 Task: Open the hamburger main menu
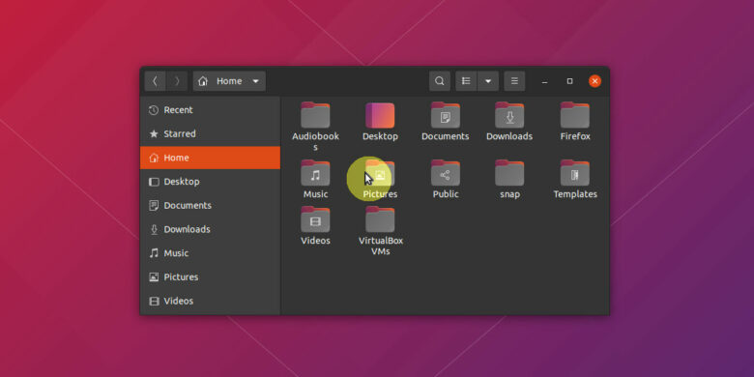click(514, 81)
